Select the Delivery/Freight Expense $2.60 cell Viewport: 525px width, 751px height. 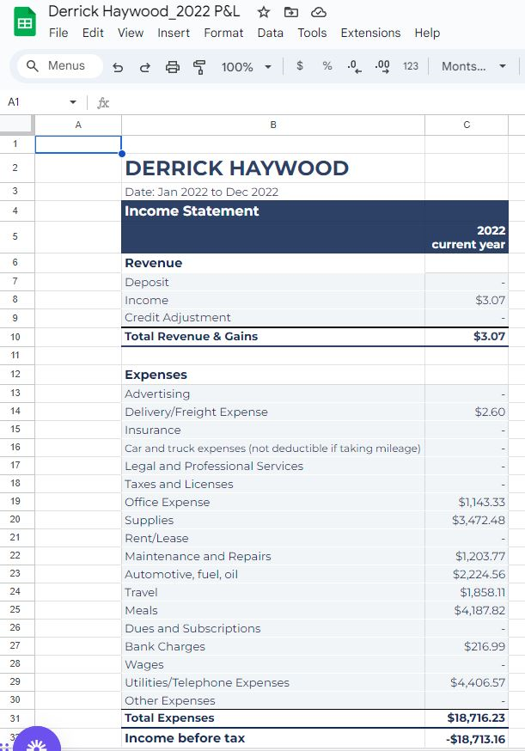click(467, 412)
